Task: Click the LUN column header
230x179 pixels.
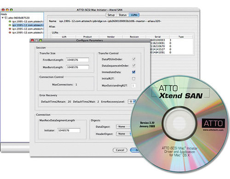Action: click(64, 37)
